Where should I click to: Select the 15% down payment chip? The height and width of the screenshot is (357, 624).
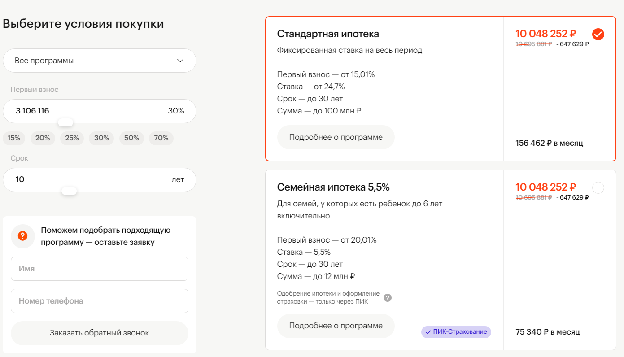pos(14,138)
